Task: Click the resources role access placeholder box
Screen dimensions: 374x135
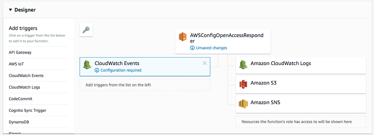Action: 301,122
